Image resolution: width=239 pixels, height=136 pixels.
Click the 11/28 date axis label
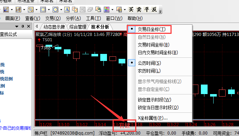tap(46, 125)
